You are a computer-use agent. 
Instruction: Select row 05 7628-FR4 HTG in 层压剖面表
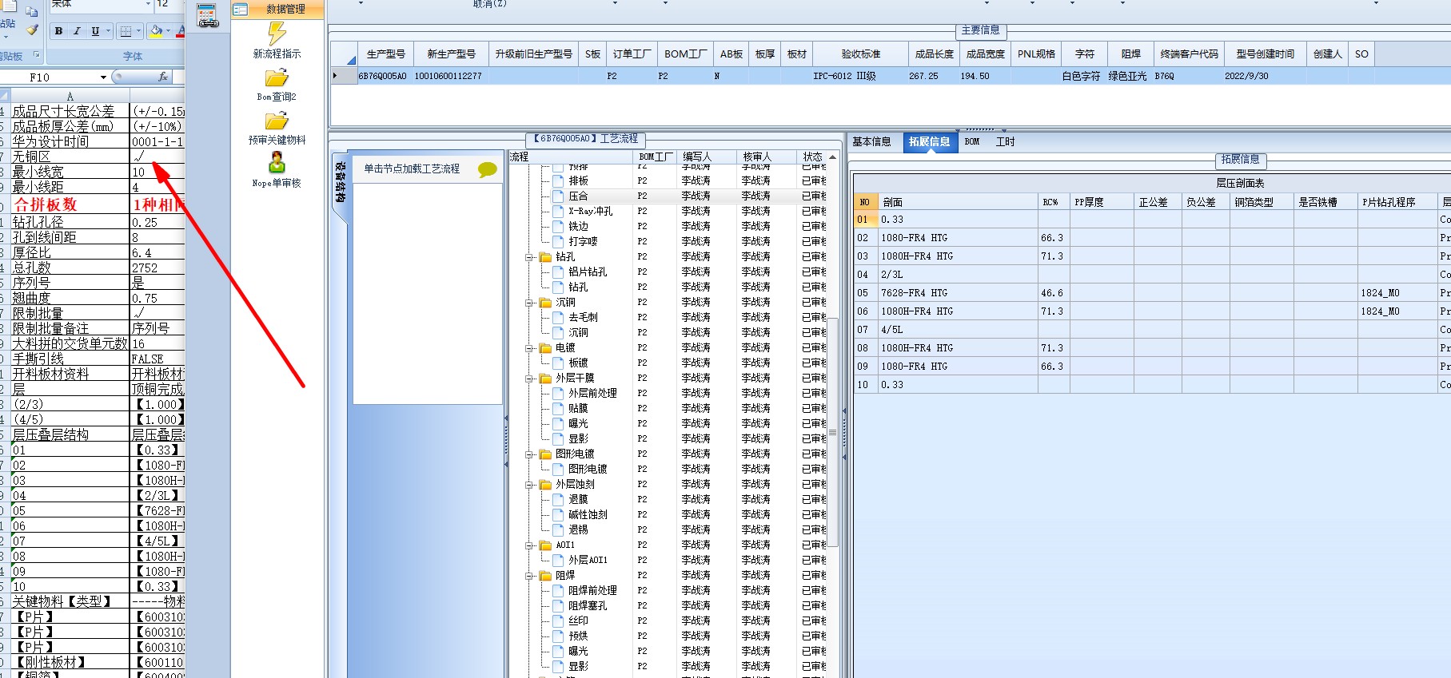[x=1151, y=293]
